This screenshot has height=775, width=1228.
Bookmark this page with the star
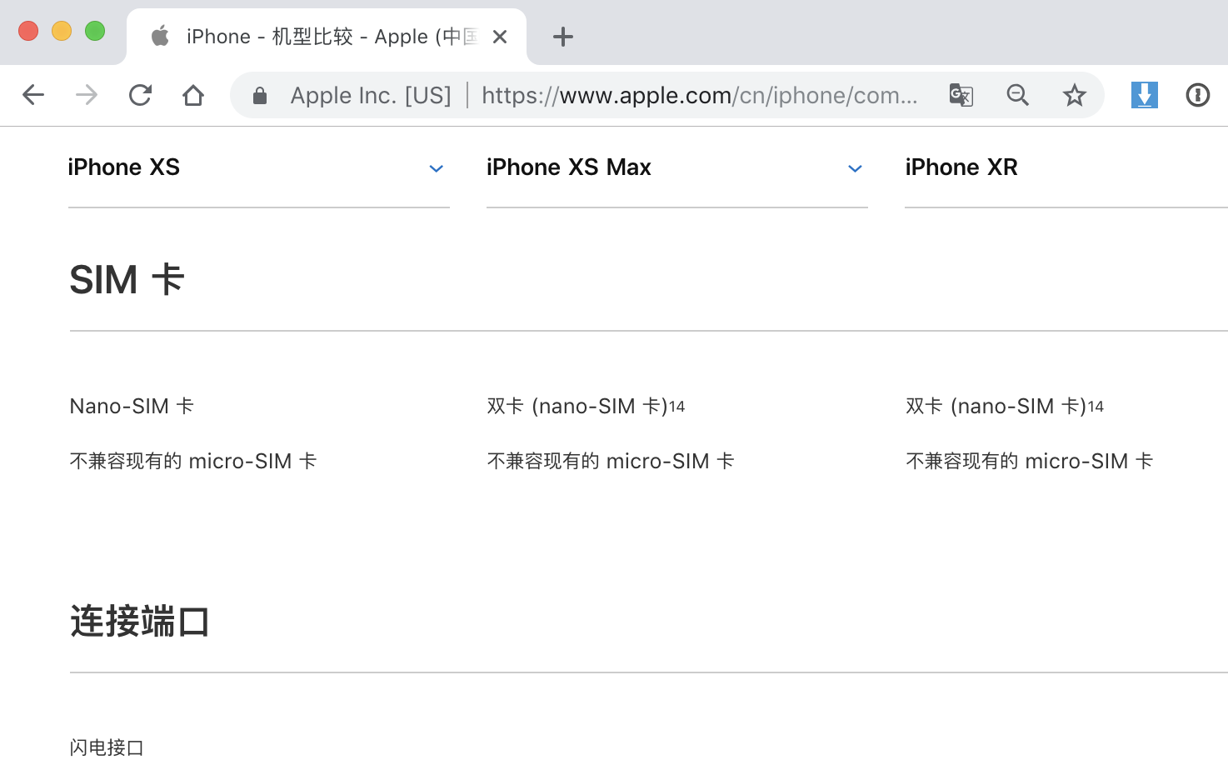[1075, 95]
